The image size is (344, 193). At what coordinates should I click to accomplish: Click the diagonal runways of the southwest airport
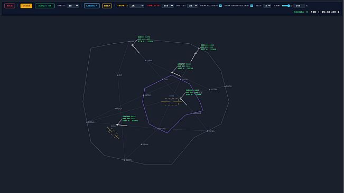pyautogui.click(x=114, y=133)
